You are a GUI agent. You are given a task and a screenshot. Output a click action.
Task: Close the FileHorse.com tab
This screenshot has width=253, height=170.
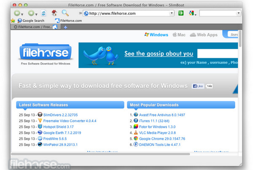click(16, 27)
